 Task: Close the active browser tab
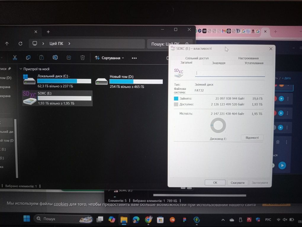pos(265,31)
